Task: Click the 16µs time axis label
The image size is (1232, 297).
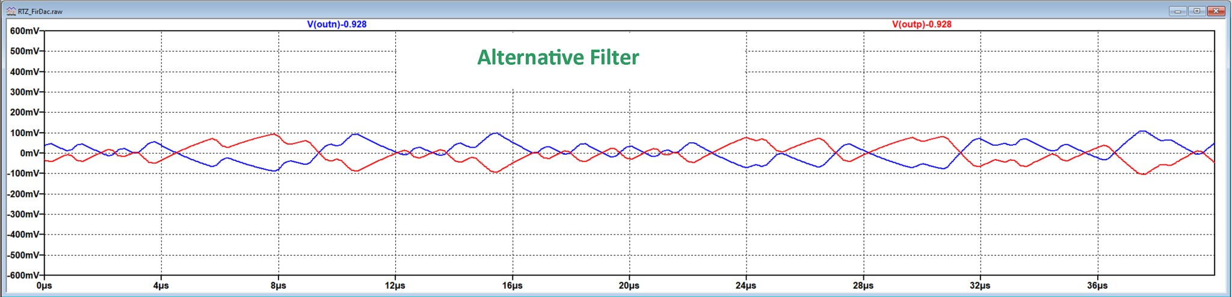Action: coord(513,286)
